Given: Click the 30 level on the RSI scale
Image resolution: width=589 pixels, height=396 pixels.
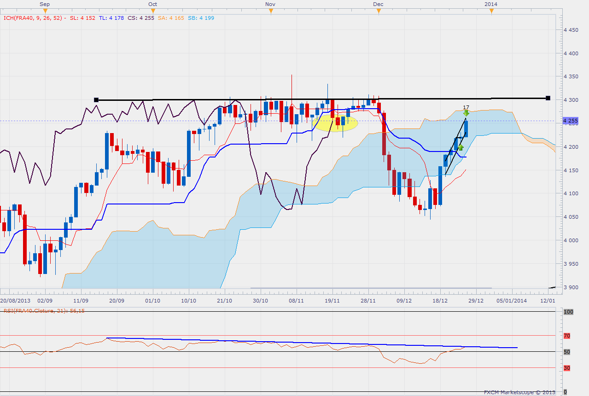Looking at the screenshot, I should coord(567,368).
